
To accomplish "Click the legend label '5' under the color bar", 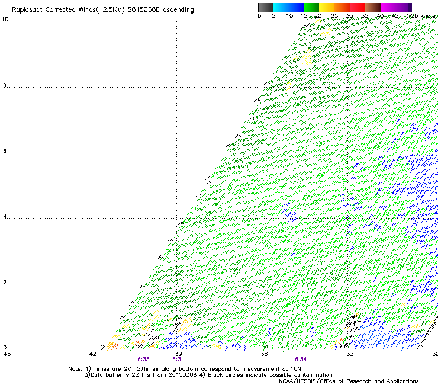I will point(273,16).
